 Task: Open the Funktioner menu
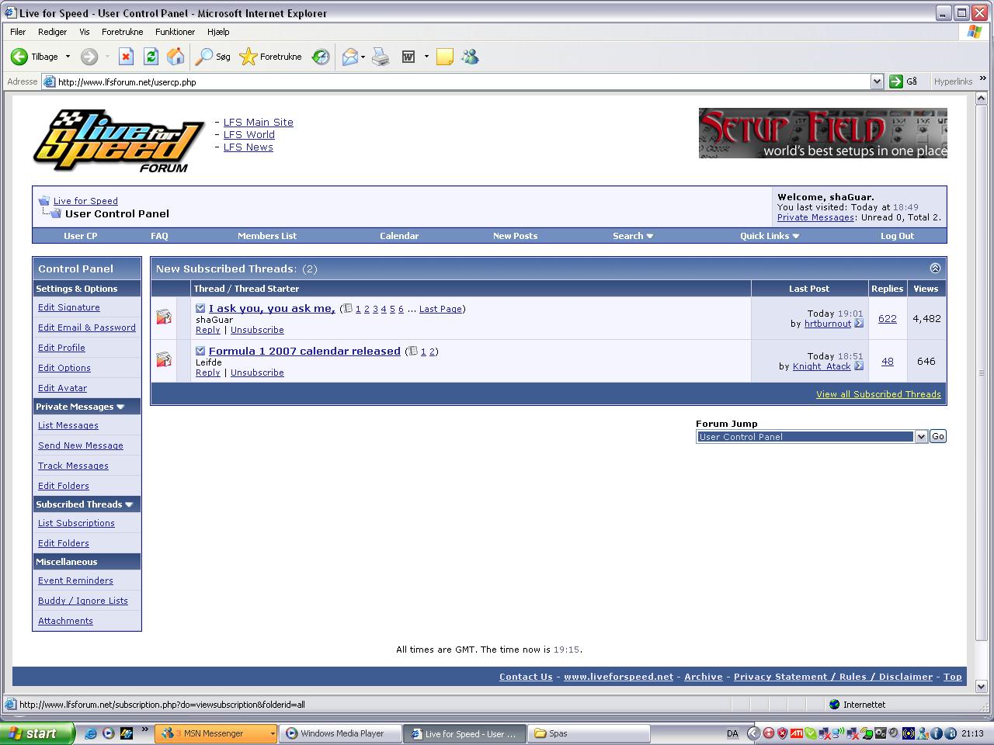175,32
